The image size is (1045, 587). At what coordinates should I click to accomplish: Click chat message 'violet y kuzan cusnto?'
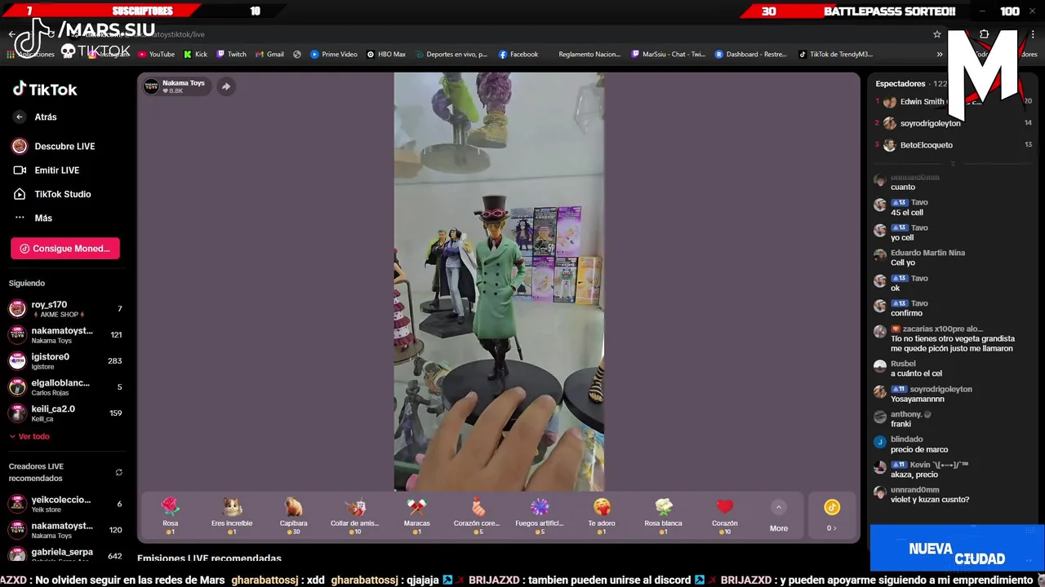pyautogui.click(x=930, y=500)
